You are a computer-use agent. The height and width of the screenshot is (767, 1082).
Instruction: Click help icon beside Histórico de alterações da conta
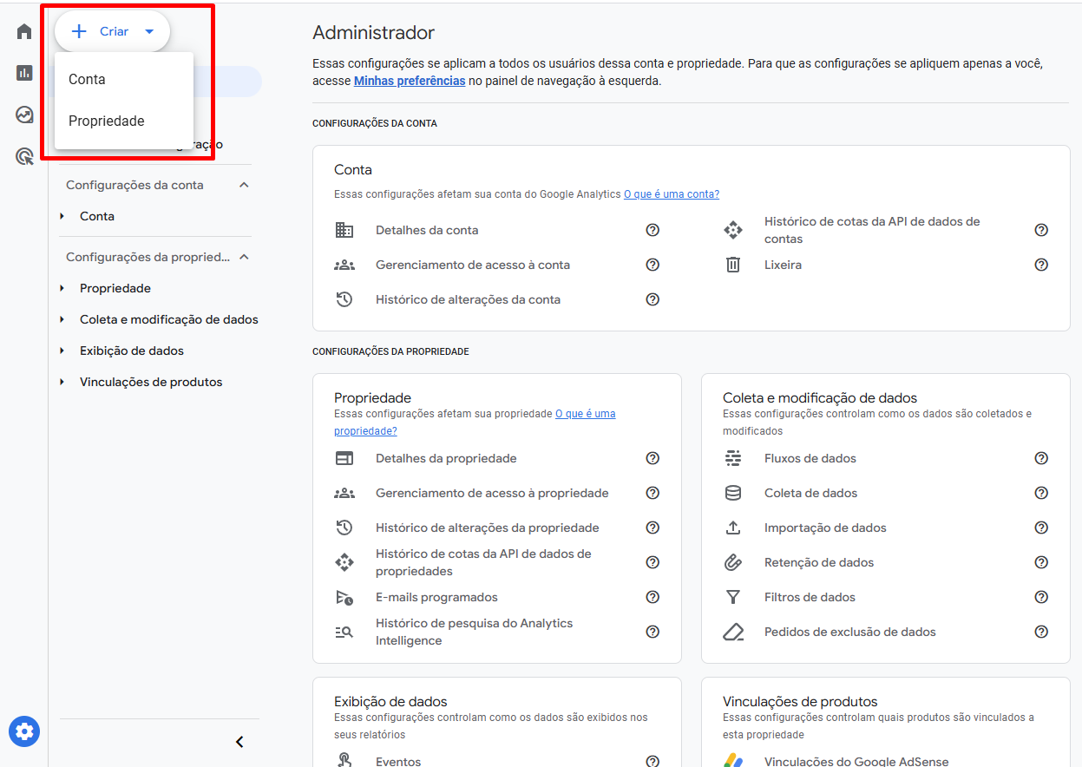[x=652, y=299]
